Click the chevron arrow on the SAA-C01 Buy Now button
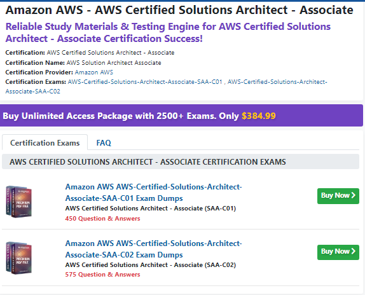This screenshot has width=365, height=295. tap(354, 195)
